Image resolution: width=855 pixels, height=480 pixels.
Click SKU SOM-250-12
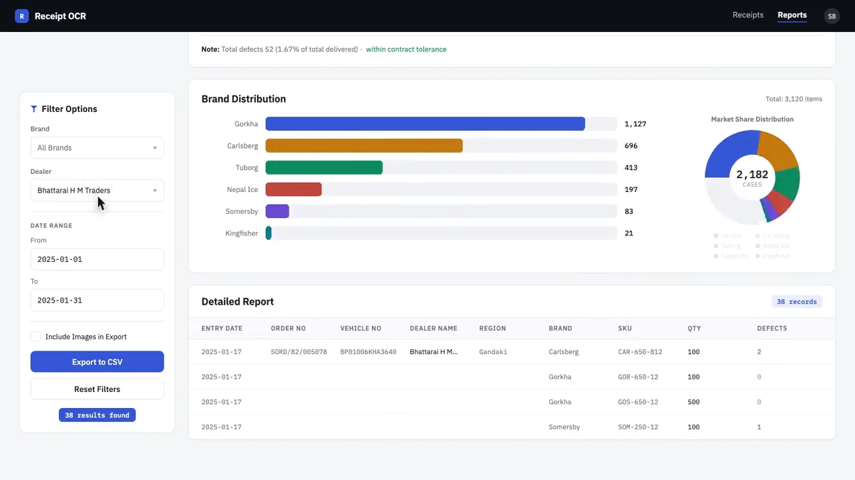(x=638, y=427)
